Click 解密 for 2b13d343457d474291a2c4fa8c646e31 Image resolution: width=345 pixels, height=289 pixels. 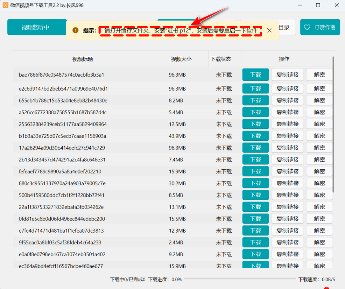(x=319, y=160)
